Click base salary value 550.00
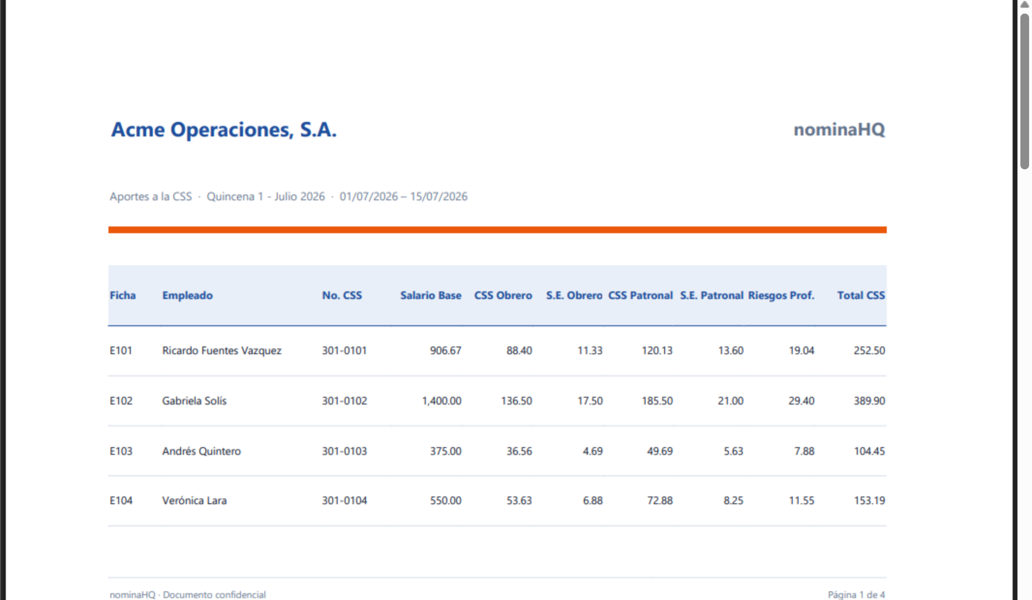 pyautogui.click(x=445, y=500)
